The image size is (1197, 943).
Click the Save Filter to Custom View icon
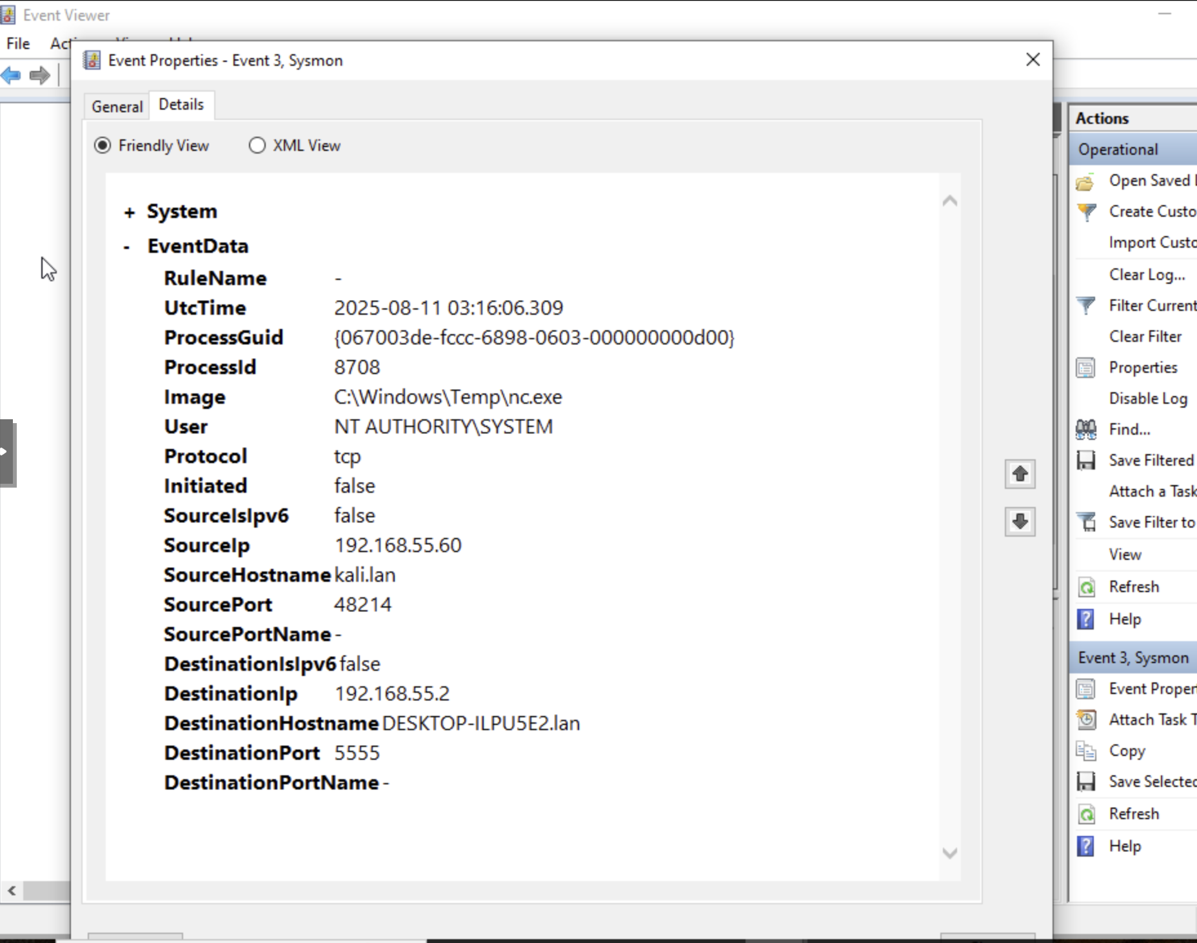(1086, 522)
